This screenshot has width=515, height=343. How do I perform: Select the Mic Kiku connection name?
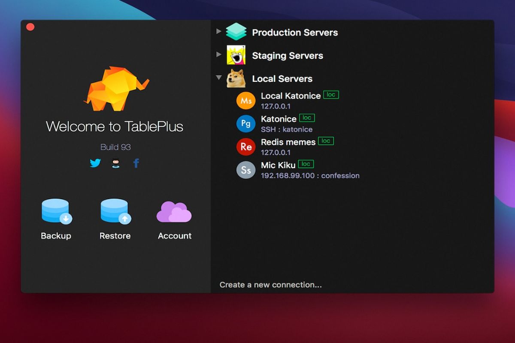pos(278,165)
